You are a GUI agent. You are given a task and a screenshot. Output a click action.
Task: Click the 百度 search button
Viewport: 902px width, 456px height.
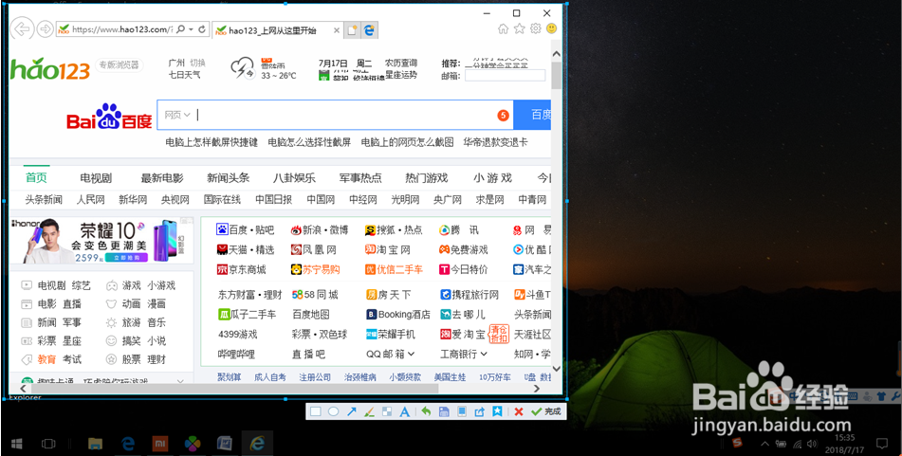(x=533, y=115)
